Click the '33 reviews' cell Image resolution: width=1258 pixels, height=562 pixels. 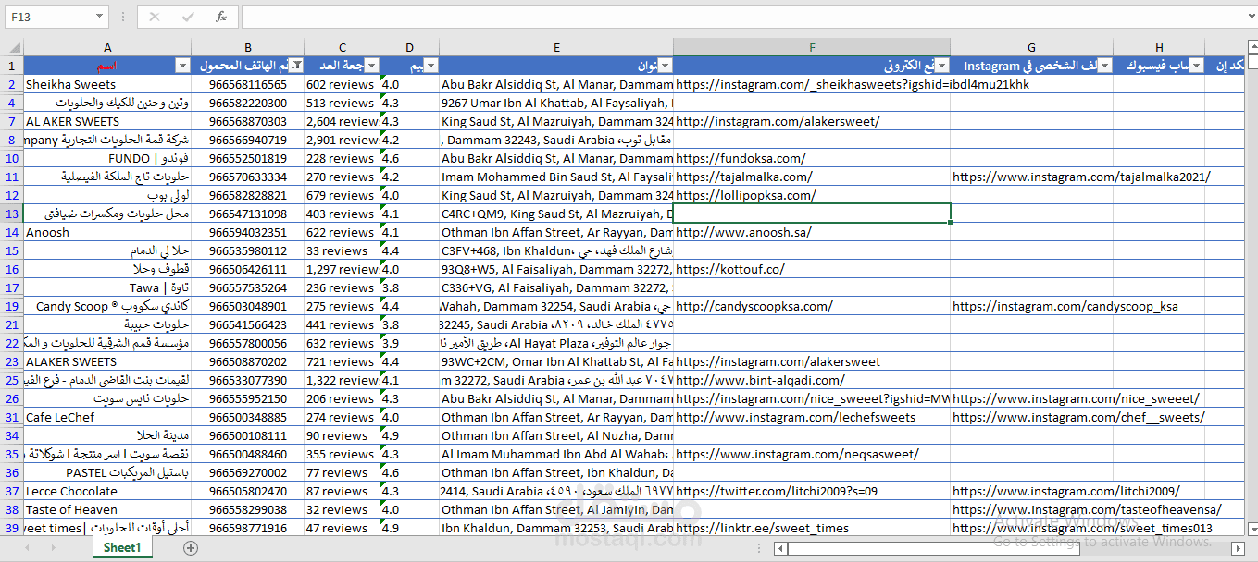click(342, 250)
